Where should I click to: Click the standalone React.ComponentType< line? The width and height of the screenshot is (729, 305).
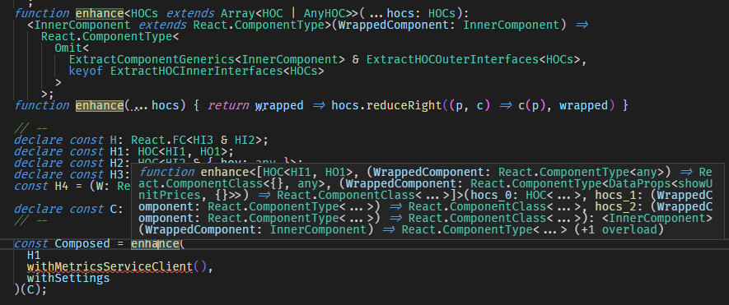click(110, 37)
